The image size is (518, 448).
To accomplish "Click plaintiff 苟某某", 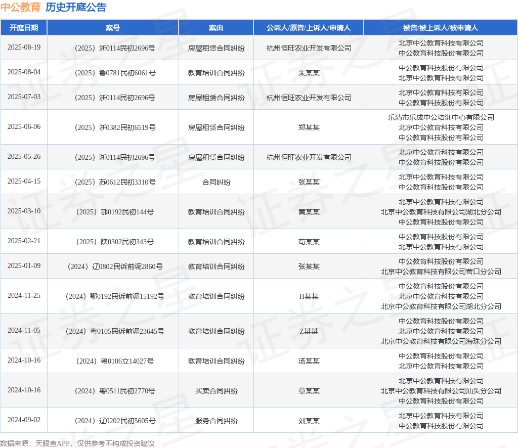I will tap(309, 242).
